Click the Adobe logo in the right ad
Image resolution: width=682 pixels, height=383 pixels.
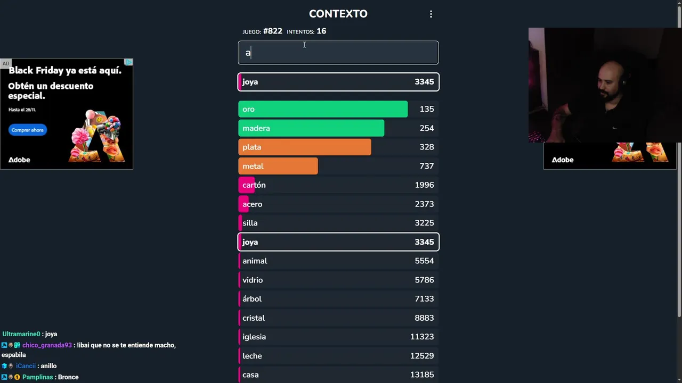563,160
